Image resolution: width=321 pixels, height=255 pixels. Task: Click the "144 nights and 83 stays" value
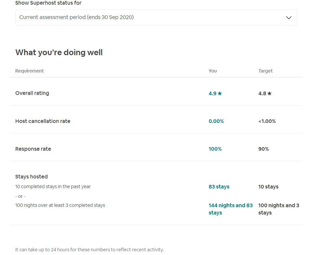(230, 209)
